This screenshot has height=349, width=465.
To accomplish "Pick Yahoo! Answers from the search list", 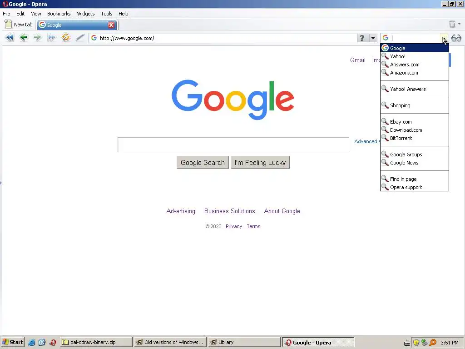I will coord(415,89).
